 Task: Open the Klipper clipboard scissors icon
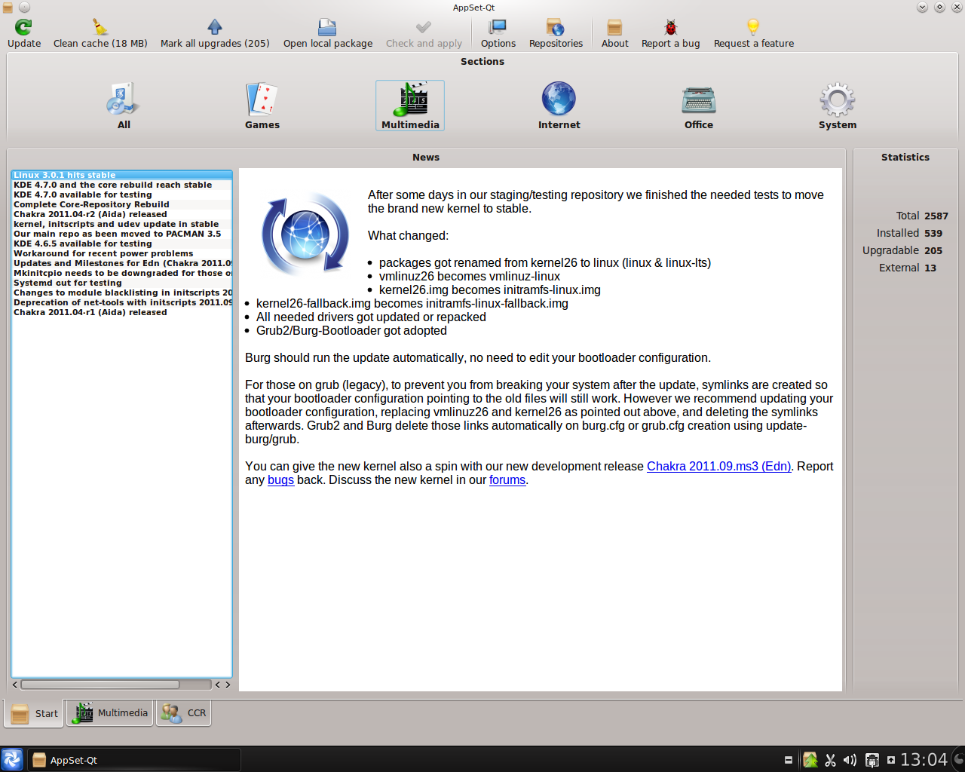coord(830,760)
